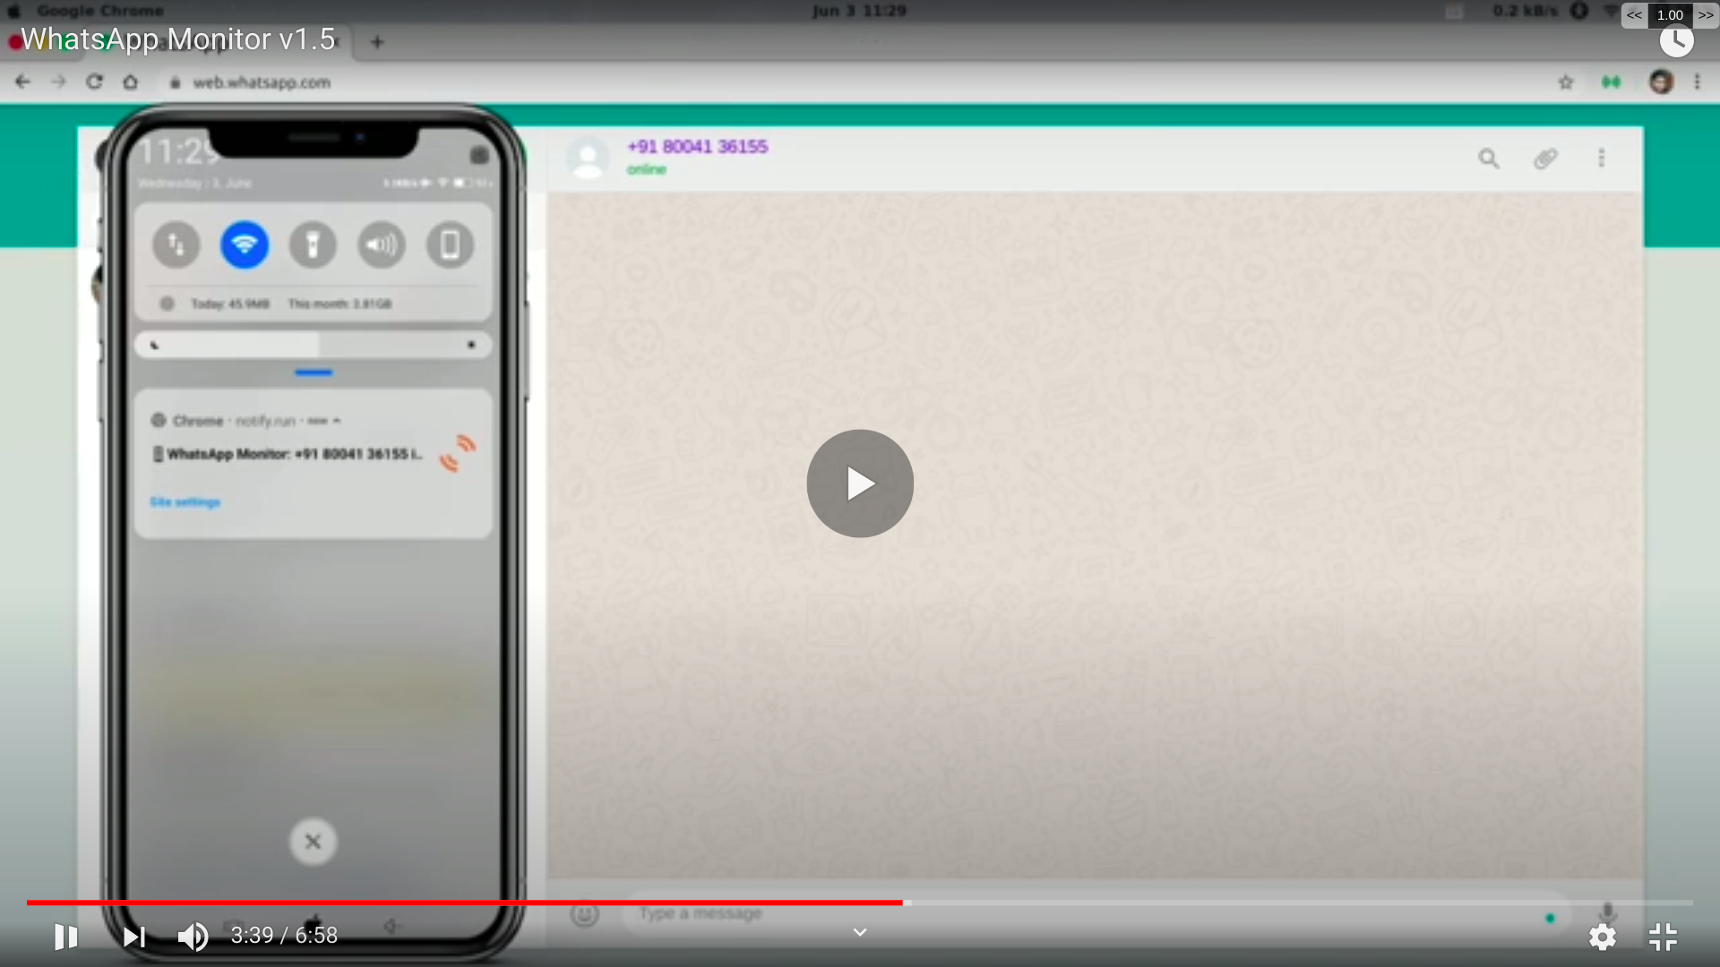Toggle Wi-Fi on the phone
Screen dimensions: 1720x967
click(x=245, y=244)
